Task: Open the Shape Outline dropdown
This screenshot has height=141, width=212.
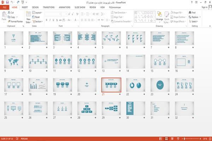Action: pyautogui.click(x=178, y=17)
